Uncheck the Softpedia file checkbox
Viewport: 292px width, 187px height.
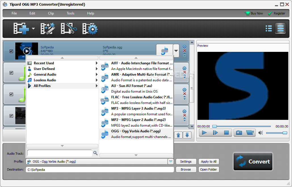(11, 51)
